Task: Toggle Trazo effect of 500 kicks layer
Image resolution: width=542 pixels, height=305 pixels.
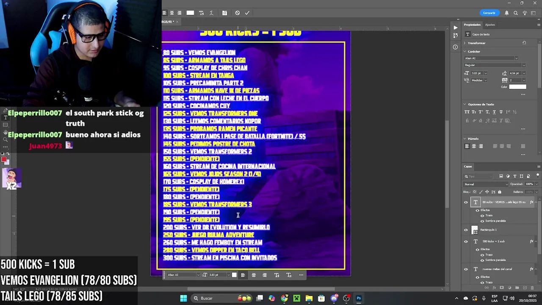Action: [x=482, y=255]
